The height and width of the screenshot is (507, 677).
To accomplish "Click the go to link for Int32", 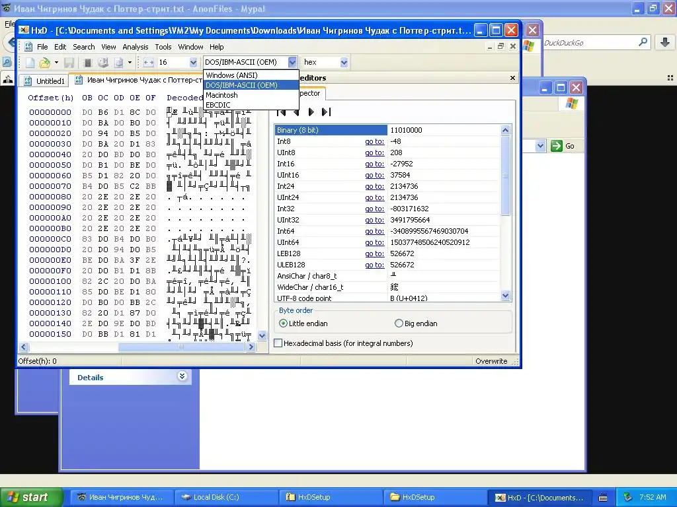I will pyautogui.click(x=374, y=209).
